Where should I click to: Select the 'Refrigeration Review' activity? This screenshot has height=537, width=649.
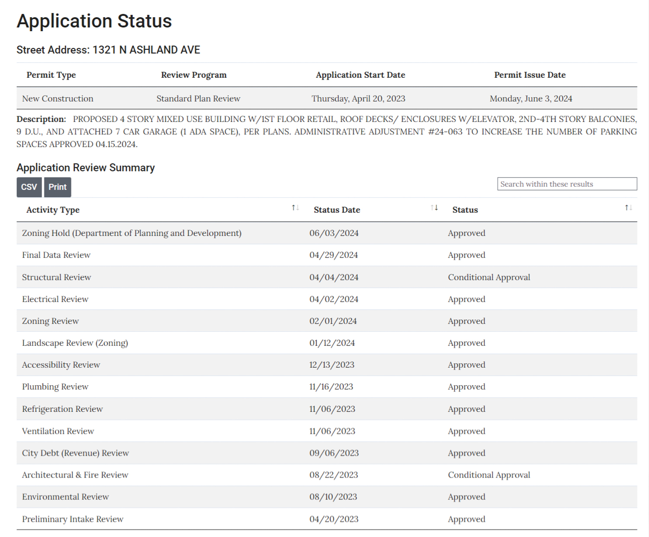click(62, 409)
